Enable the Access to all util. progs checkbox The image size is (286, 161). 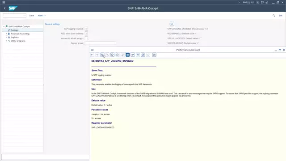[86, 38]
